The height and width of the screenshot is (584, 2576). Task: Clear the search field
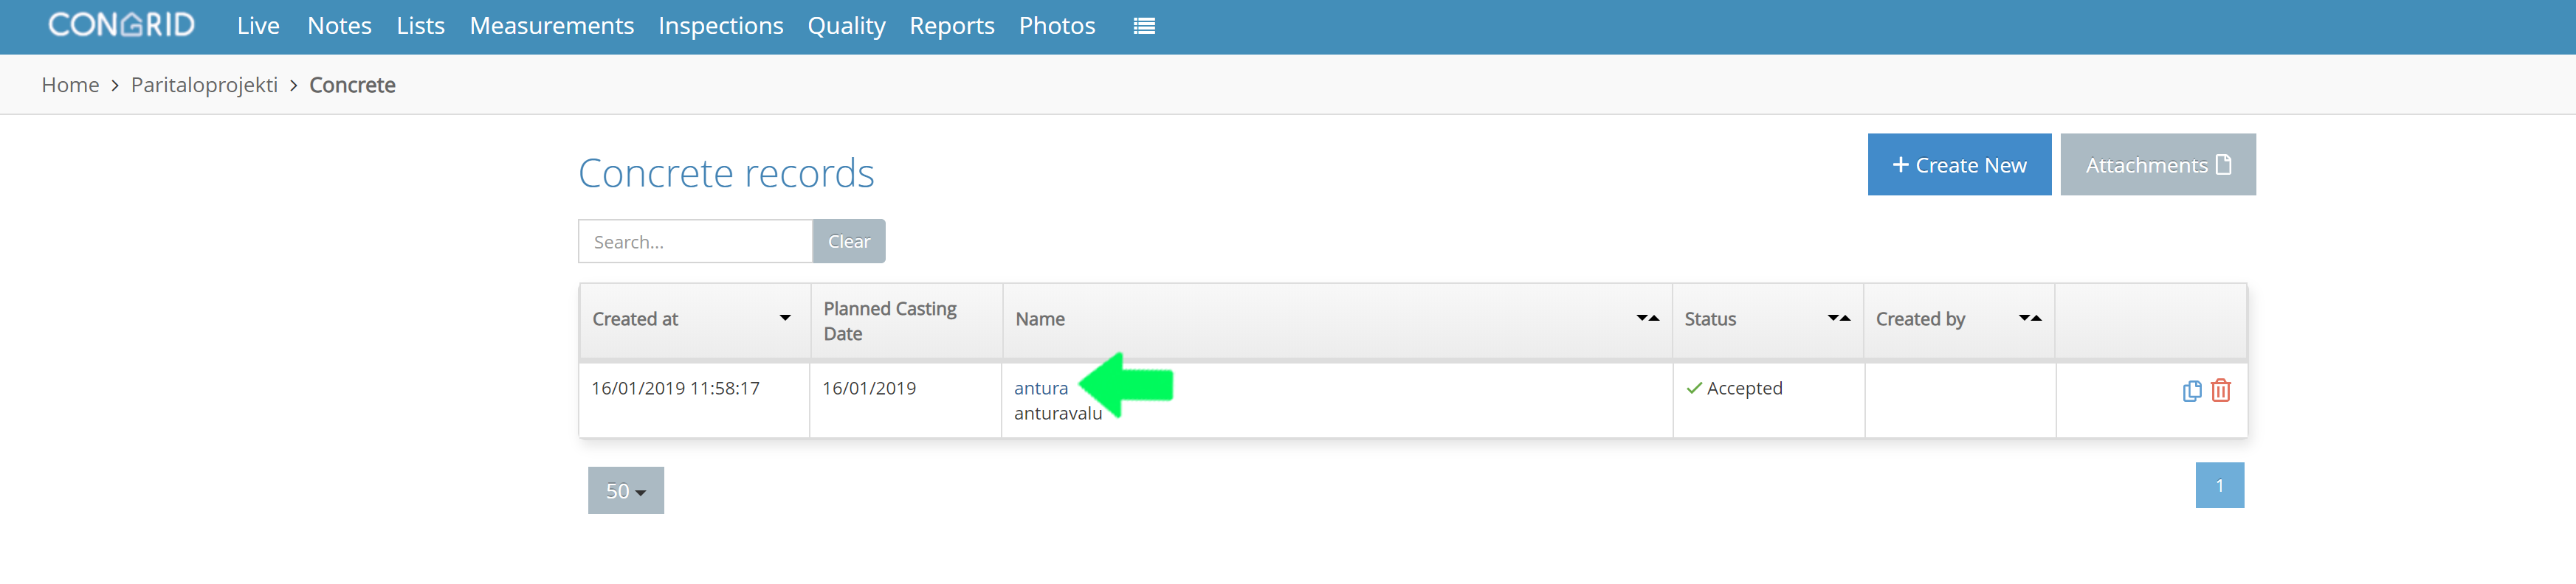pyautogui.click(x=848, y=242)
